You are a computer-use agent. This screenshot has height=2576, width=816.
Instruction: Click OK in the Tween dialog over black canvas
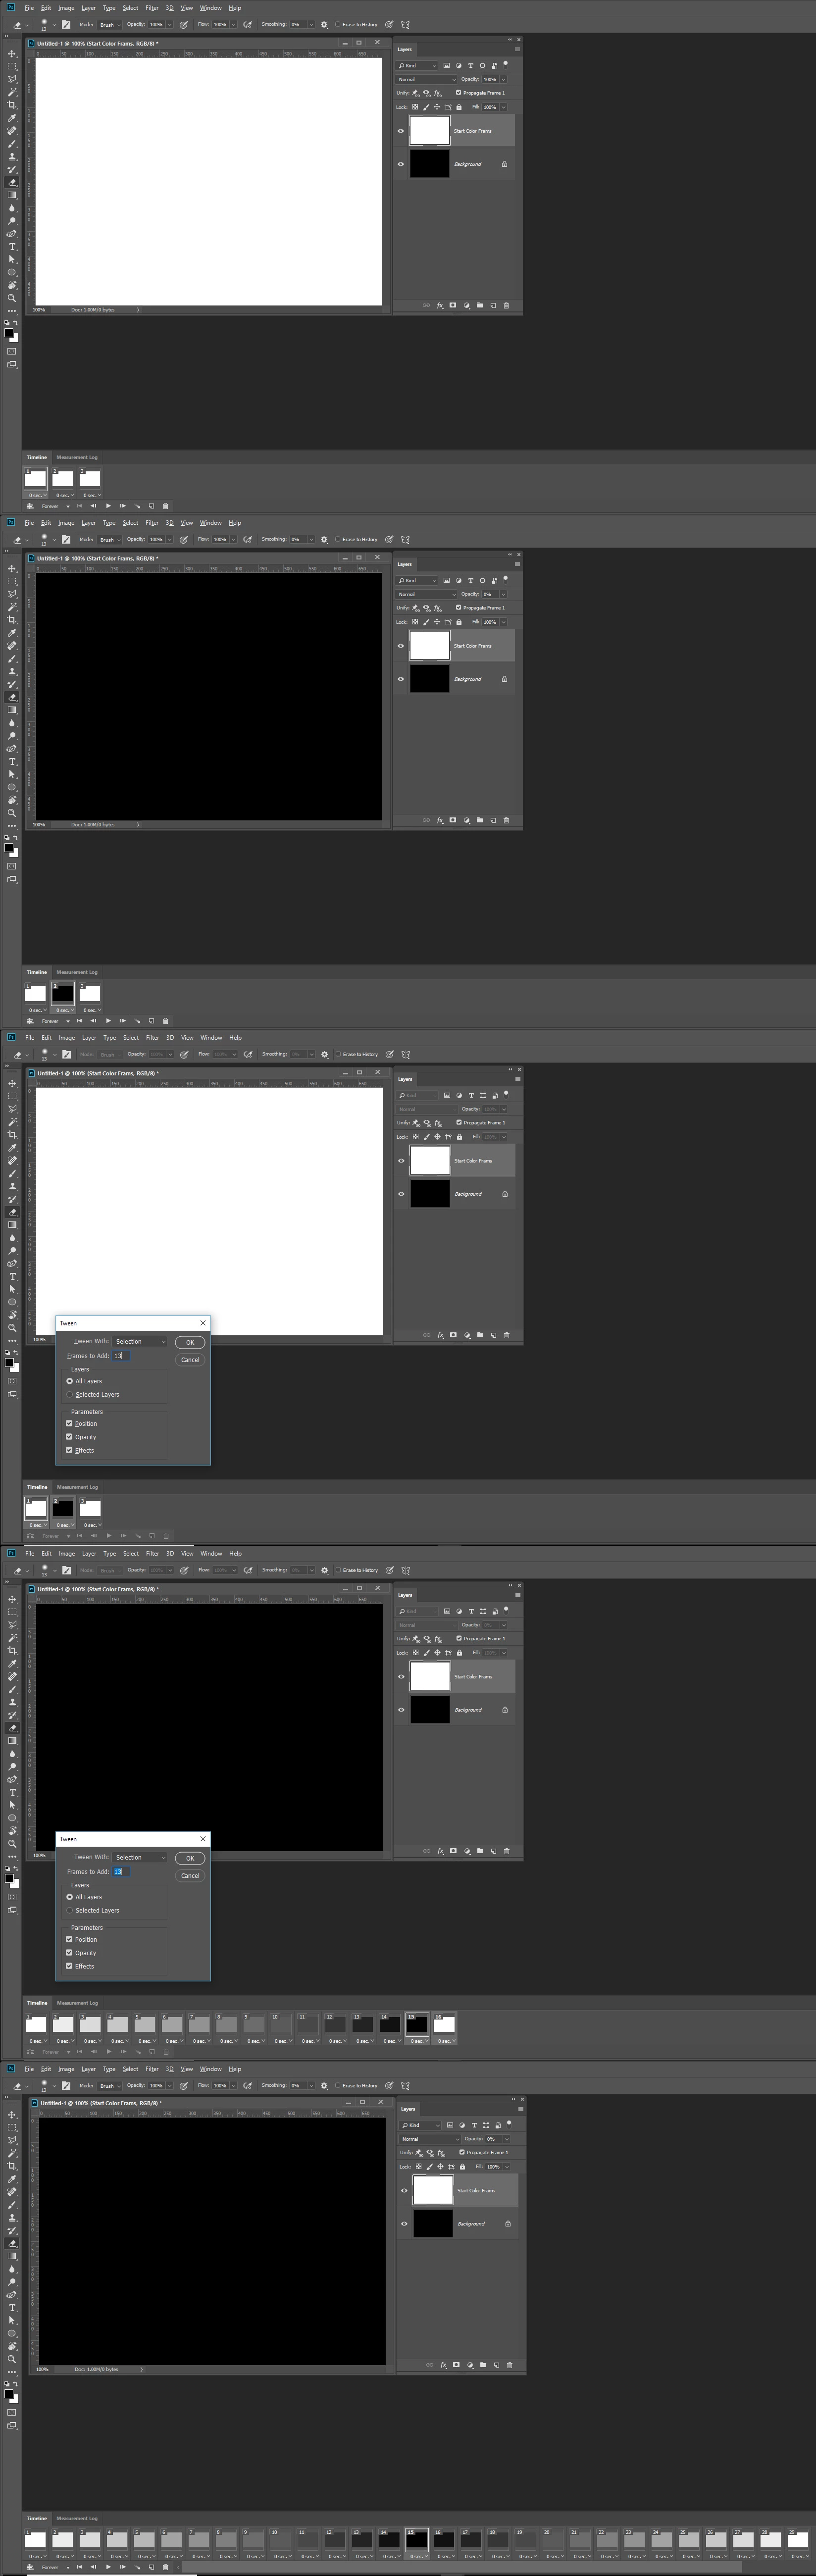pyautogui.click(x=190, y=1858)
